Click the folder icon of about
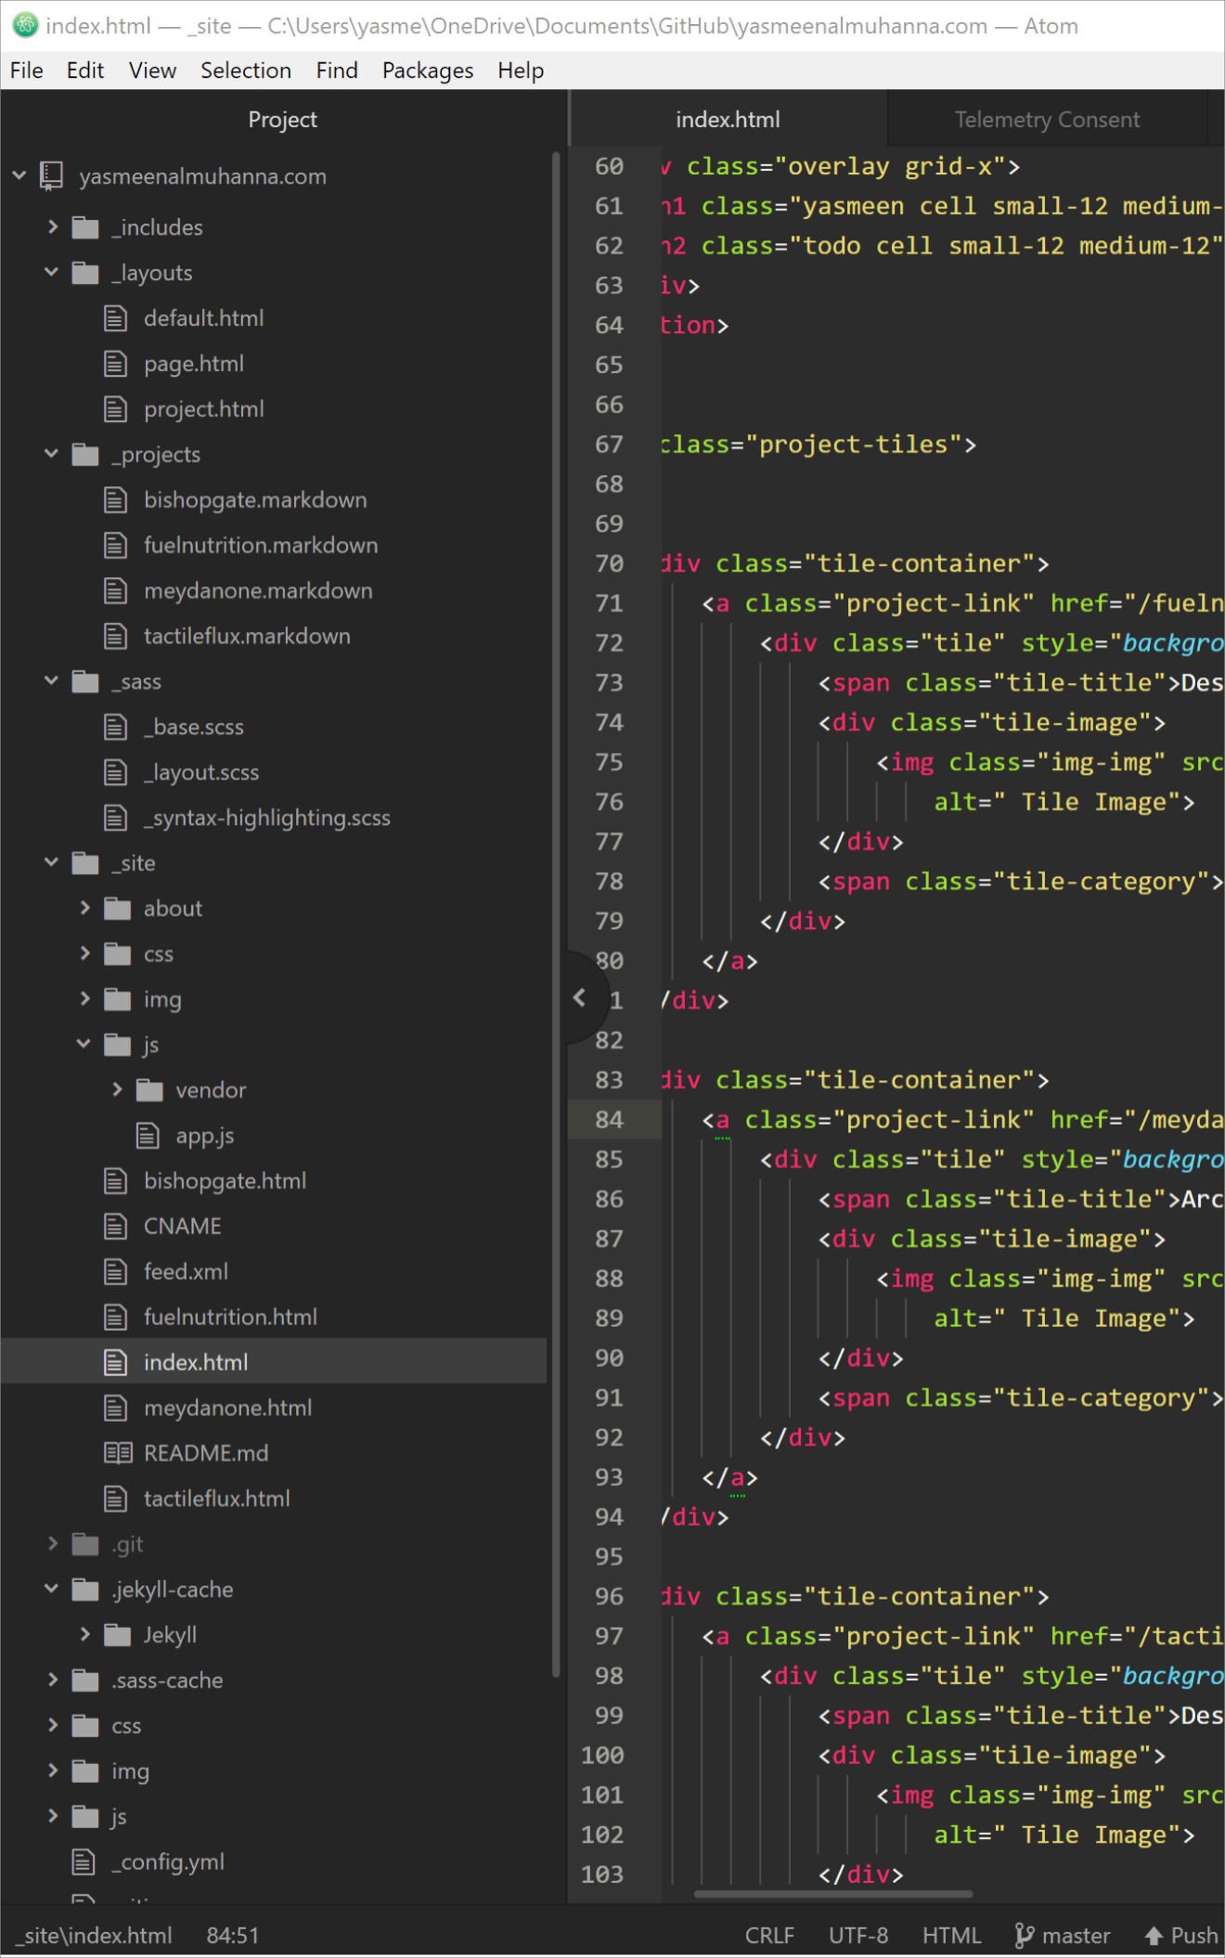Viewport: 1225px width, 1958px height. click(x=118, y=908)
